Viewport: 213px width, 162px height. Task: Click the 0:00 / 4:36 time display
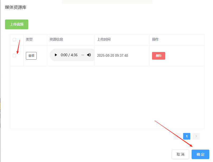(x=69, y=55)
